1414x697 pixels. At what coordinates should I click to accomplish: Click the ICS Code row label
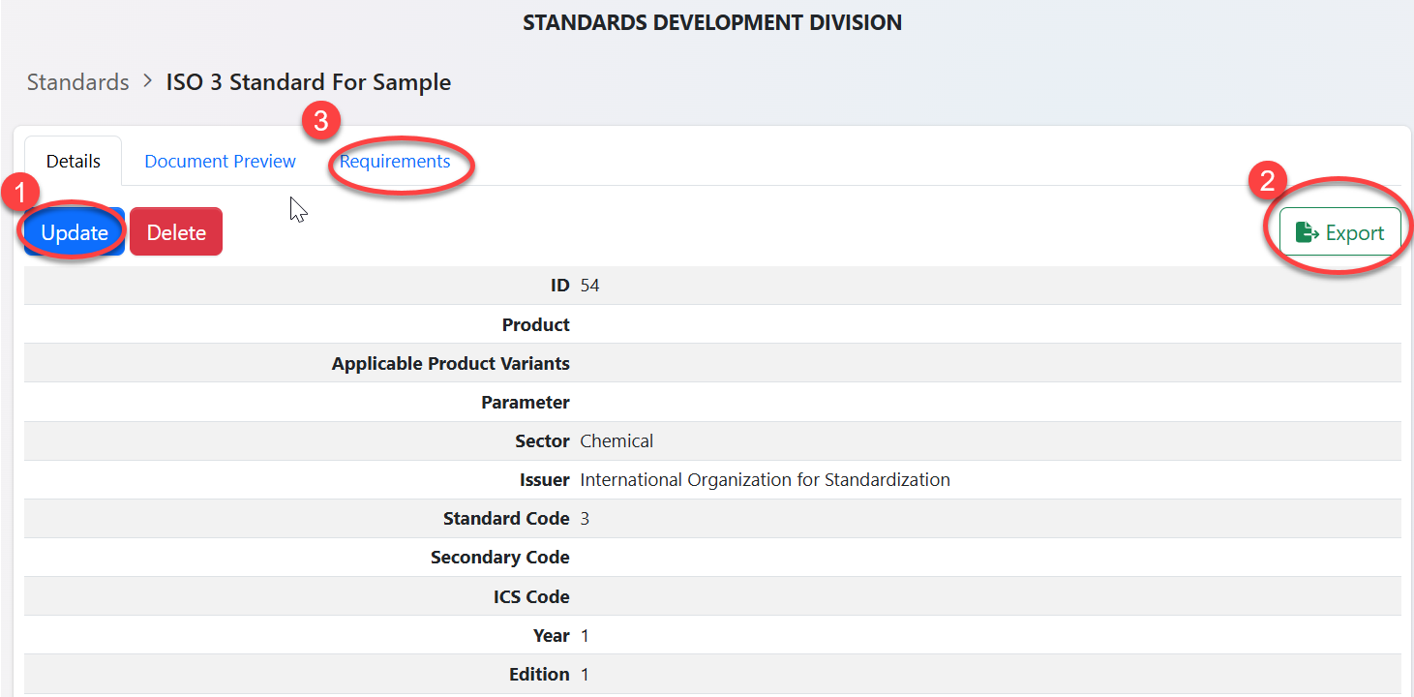(x=531, y=597)
